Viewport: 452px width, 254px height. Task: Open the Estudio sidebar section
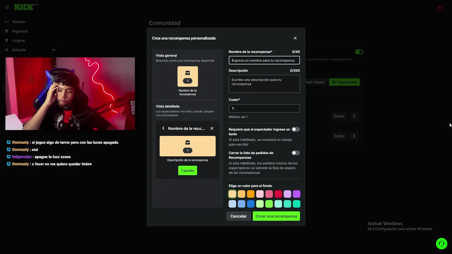tap(19, 50)
